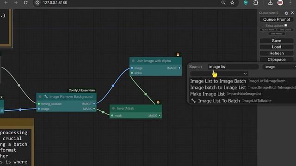Collapse the Join Image with Alpha node dot
Screen dimensions: 296x166
[133, 61]
